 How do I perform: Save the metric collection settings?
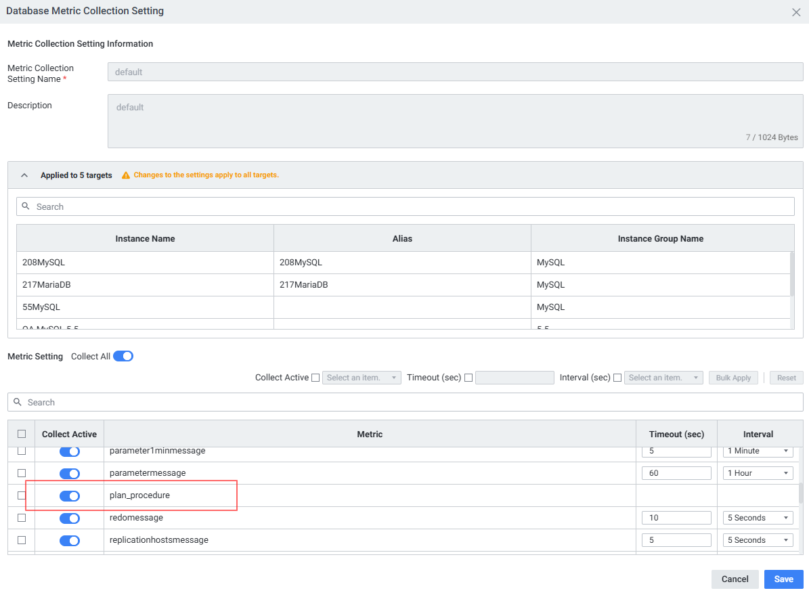[783, 579]
